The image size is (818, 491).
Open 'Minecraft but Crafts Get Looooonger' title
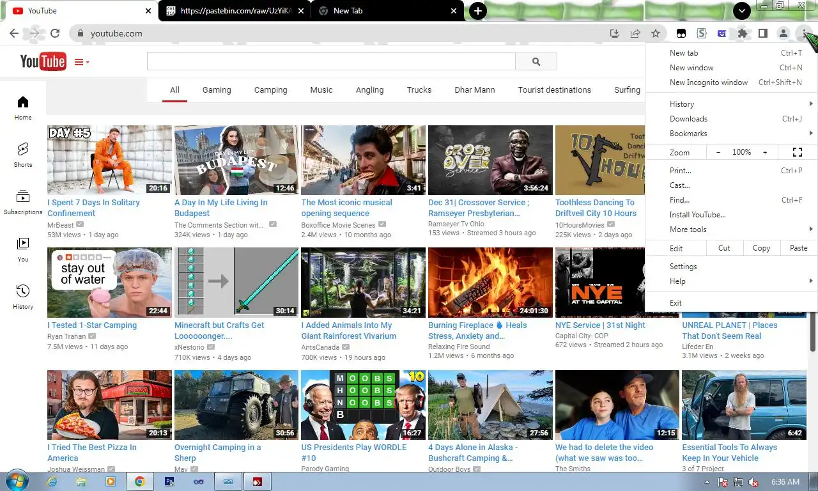tap(219, 331)
